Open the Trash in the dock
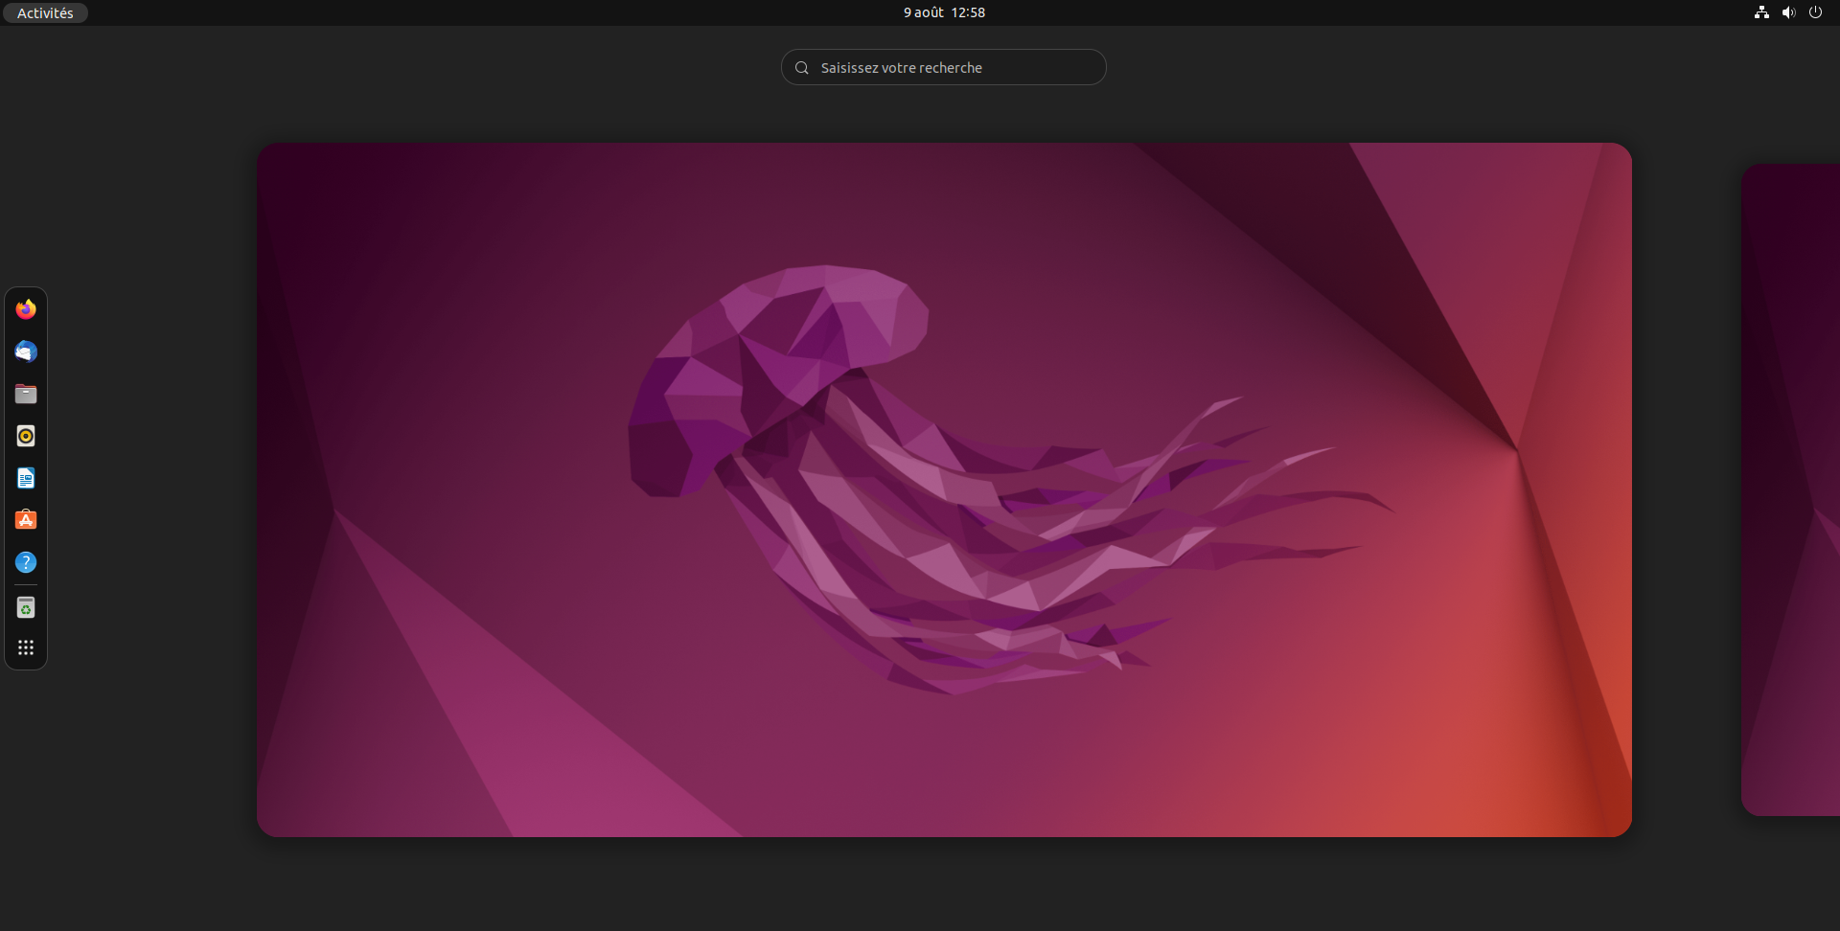 point(26,608)
